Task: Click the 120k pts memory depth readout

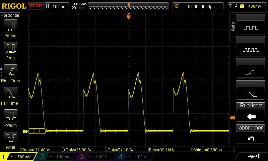Action: click(76, 8)
